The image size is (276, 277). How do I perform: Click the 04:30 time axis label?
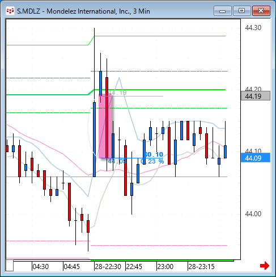coord(41,266)
